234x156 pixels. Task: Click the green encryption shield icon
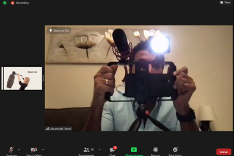click(5, 3)
